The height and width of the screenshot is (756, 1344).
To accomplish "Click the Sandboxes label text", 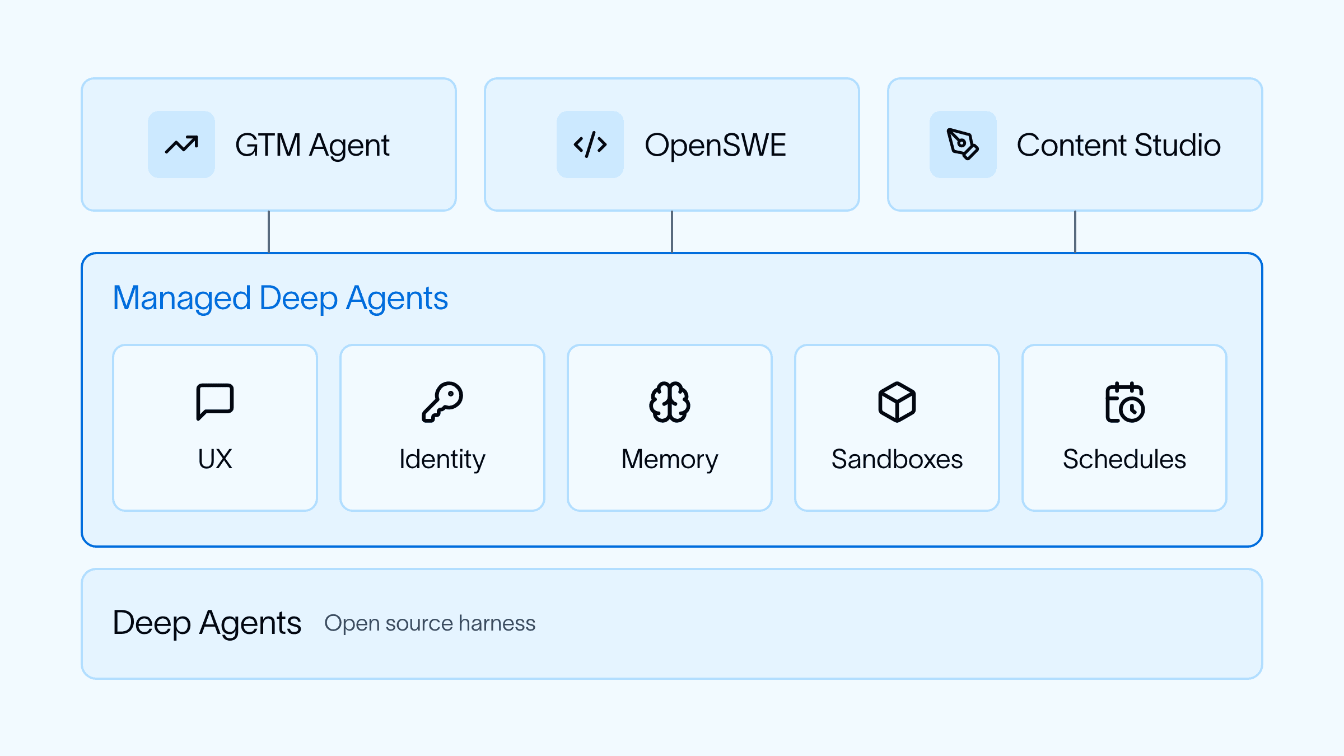I will click(897, 459).
